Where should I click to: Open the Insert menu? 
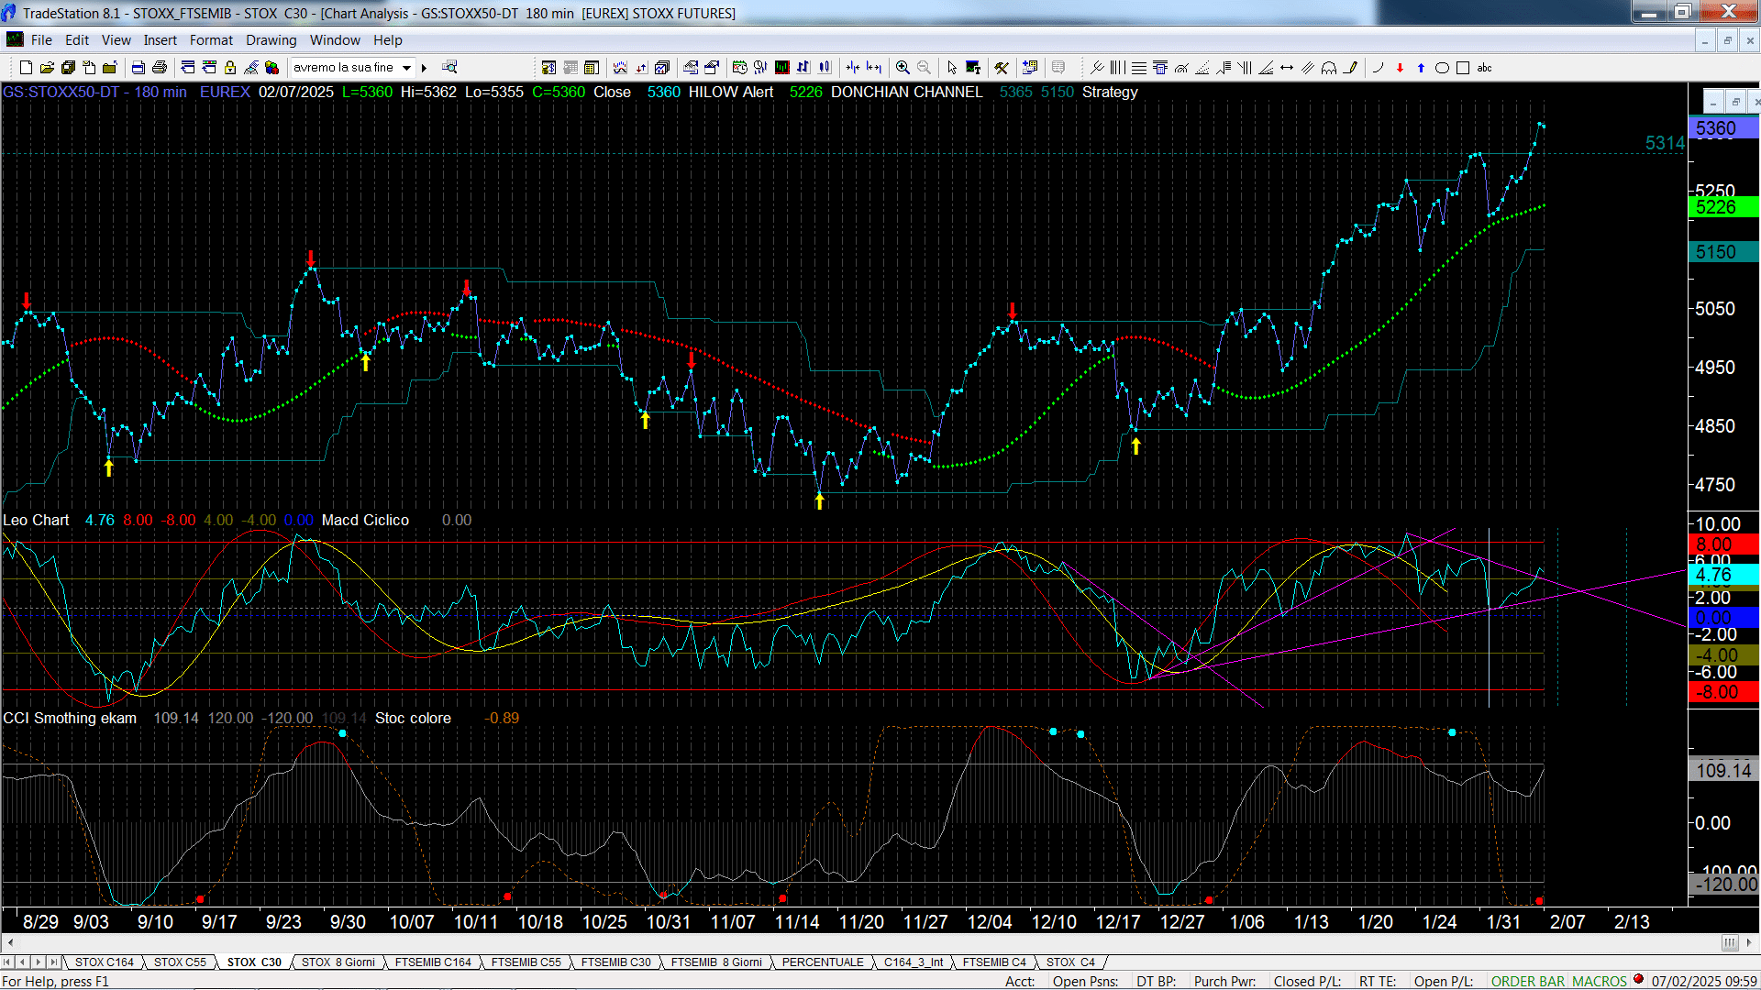click(160, 40)
